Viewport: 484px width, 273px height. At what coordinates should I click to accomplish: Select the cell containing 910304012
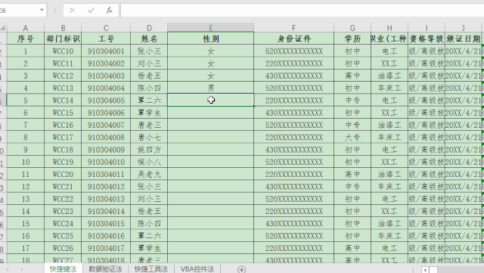[x=106, y=187]
